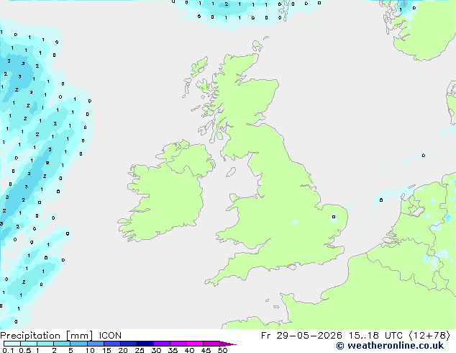456x353 pixels.
Task: Click the legend label '15'
Action: click(106, 350)
